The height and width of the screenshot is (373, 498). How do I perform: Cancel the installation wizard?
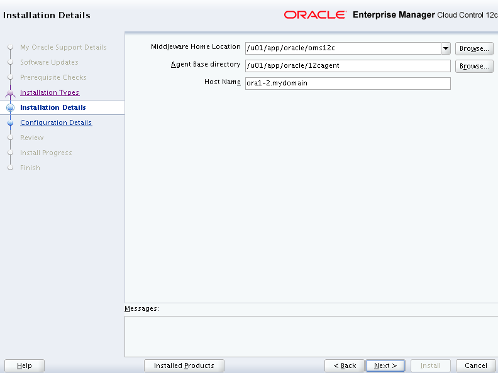click(x=475, y=365)
